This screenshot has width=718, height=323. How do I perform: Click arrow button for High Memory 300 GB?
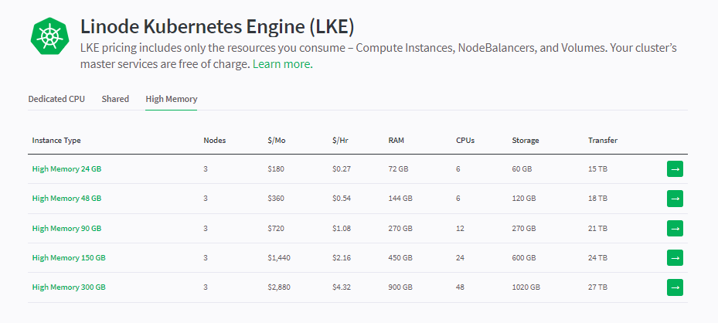coord(675,287)
